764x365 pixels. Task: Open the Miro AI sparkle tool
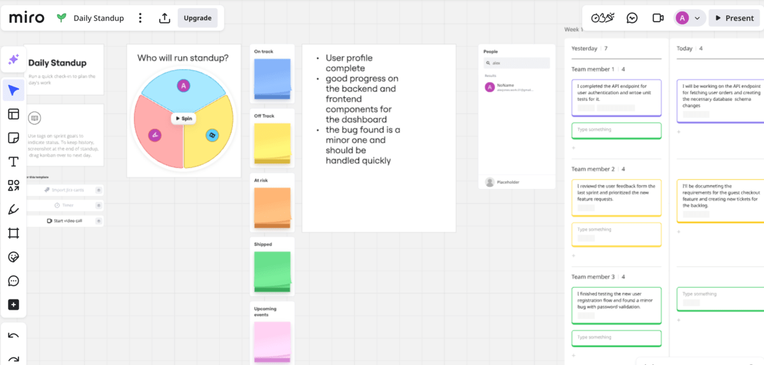13,60
